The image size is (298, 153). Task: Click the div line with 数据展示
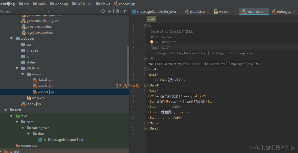point(169,112)
